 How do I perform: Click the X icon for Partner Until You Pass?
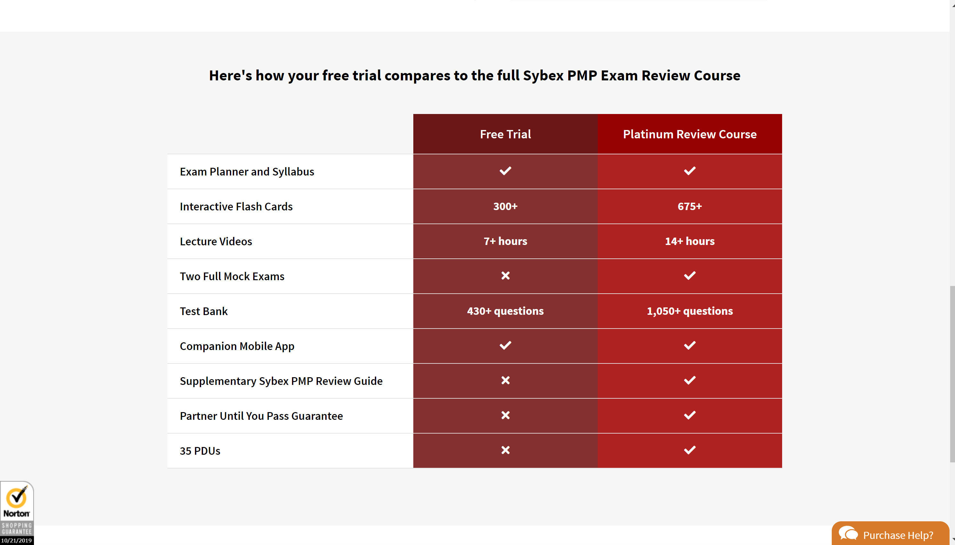coord(505,416)
